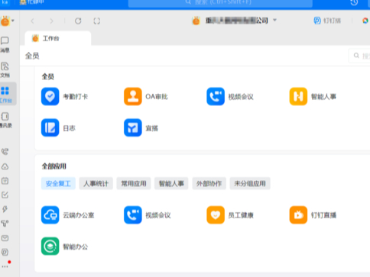Open 通讯录 contacts in sidebar

[x=5, y=120]
